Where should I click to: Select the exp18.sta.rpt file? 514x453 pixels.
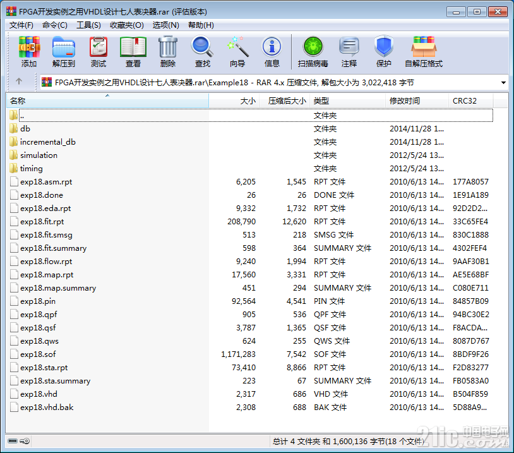(x=44, y=367)
